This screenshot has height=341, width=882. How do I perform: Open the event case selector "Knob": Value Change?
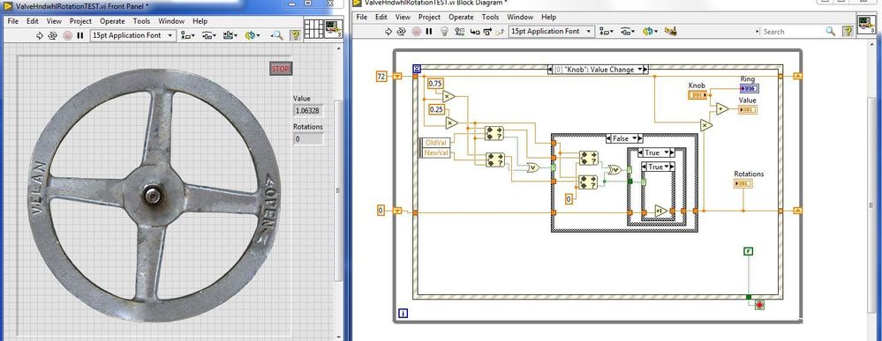598,70
